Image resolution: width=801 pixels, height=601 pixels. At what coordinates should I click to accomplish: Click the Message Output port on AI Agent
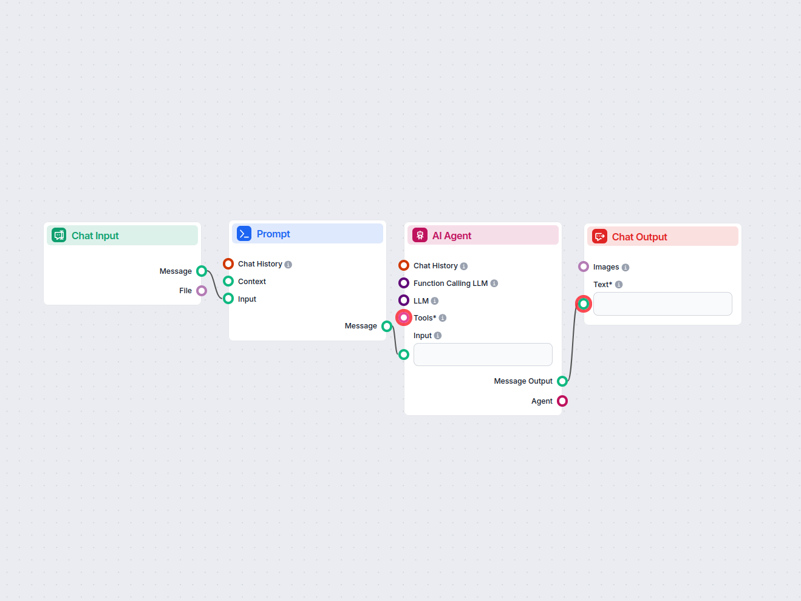coord(562,381)
